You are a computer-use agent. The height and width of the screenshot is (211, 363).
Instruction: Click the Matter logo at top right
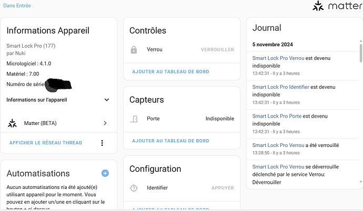337,6
